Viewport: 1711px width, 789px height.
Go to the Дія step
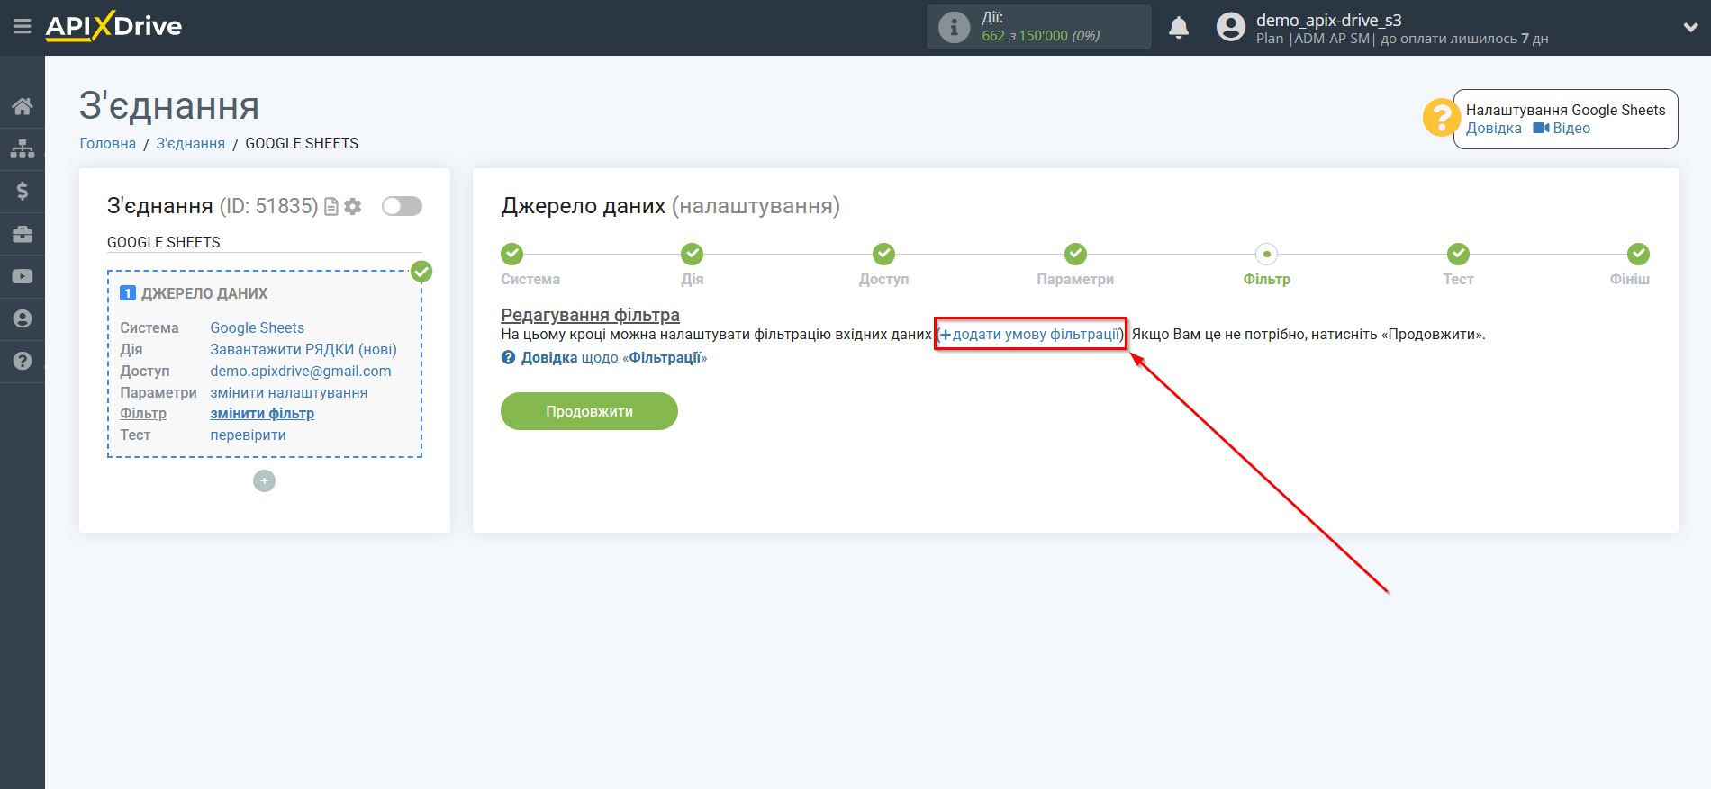pyautogui.click(x=692, y=255)
